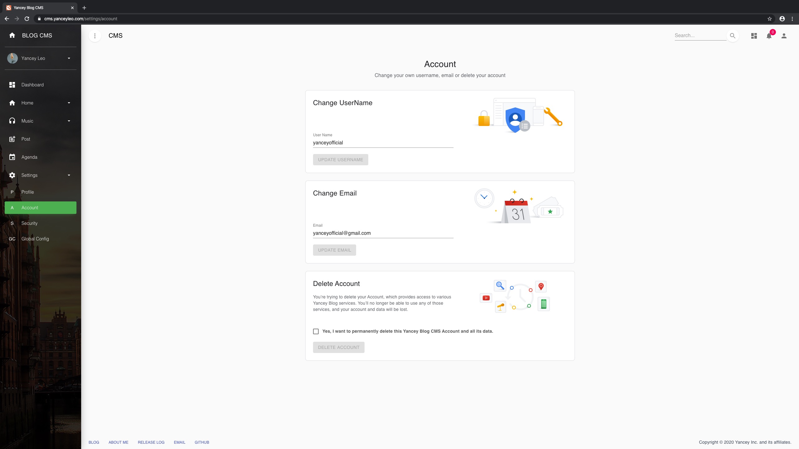Check the permanently delete account checkbox
The image size is (799, 449).
(316, 331)
